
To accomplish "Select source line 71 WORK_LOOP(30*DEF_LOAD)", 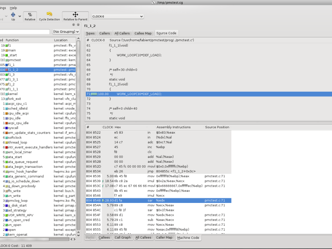I will click(x=209, y=94).
